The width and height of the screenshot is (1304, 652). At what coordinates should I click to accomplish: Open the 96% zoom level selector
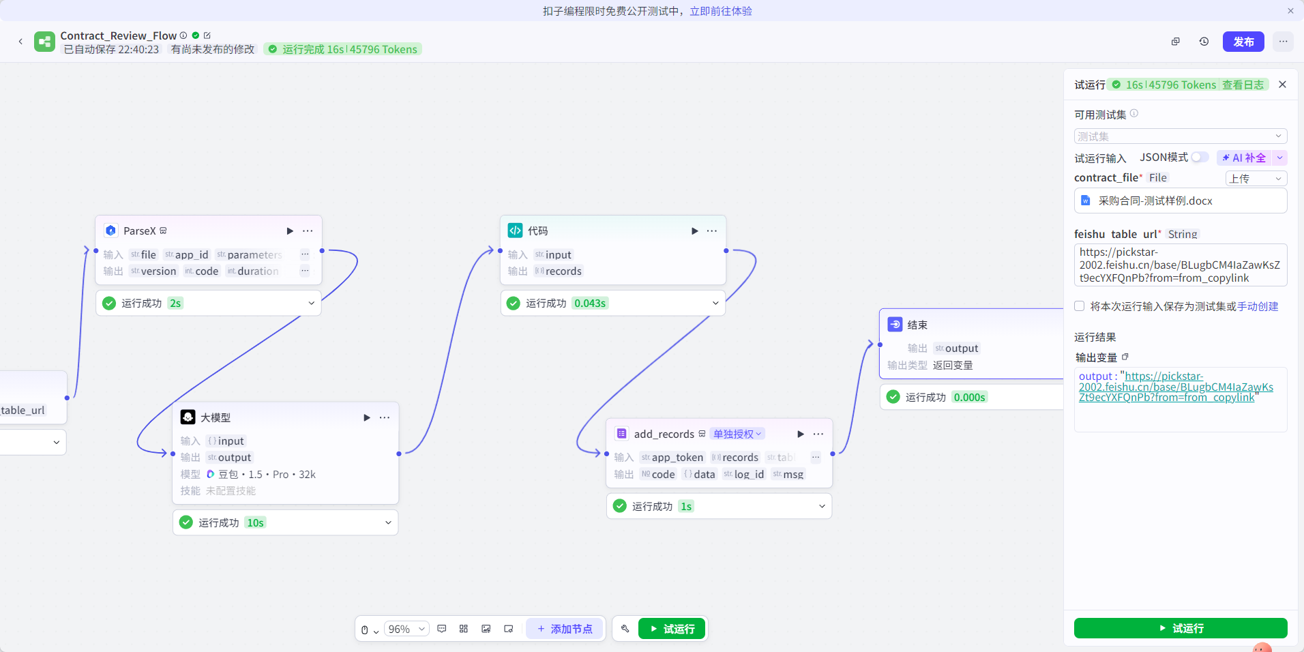pyautogui.click(x=406, y=628)
